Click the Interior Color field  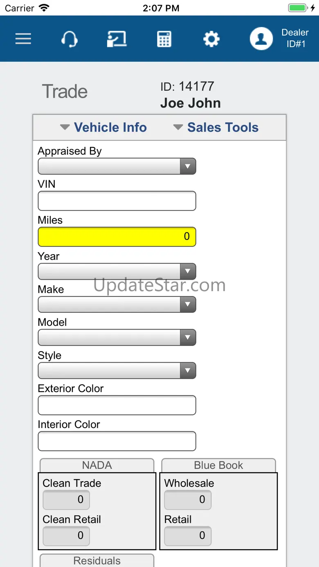[117, 441]
